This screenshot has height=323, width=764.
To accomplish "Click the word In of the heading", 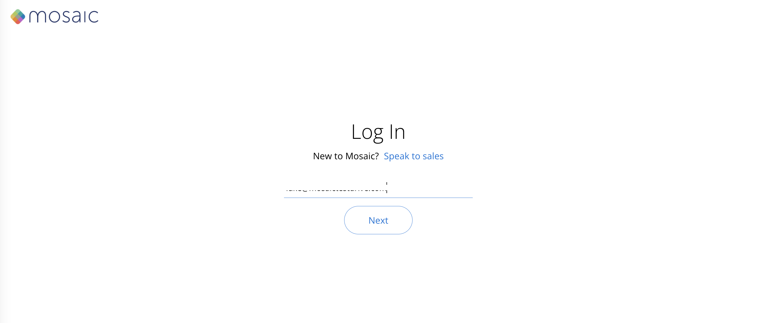I will coord(397,132).
